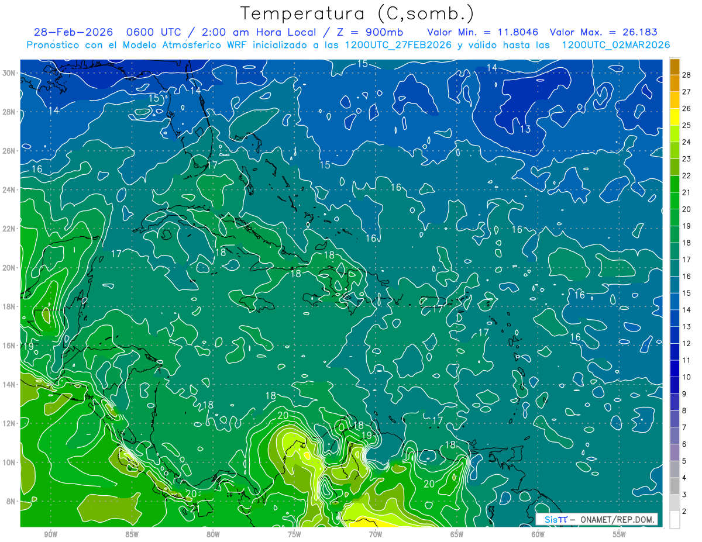
Task: Click the yellow swatch between 25 and 26 on scale
Action: tap(675, 117)
